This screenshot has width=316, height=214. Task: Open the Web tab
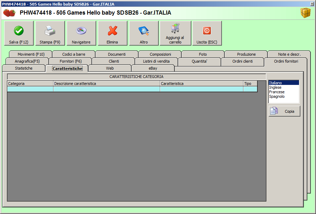pyautogui.click(x=110, y=68)
